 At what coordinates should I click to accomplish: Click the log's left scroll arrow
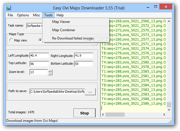pos(103,114)
